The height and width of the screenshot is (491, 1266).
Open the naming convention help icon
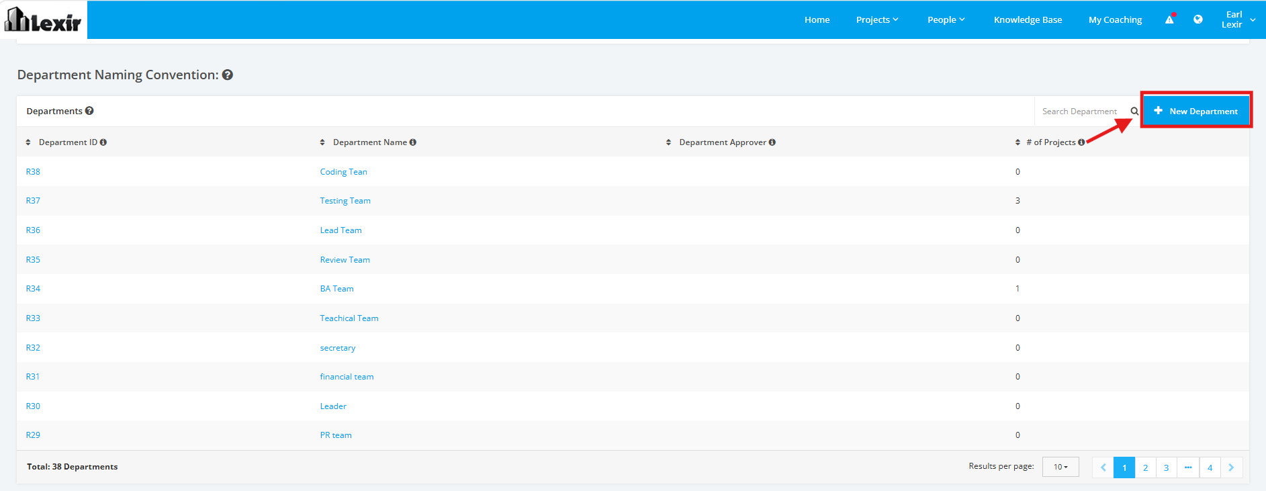(x=228, y=75)
